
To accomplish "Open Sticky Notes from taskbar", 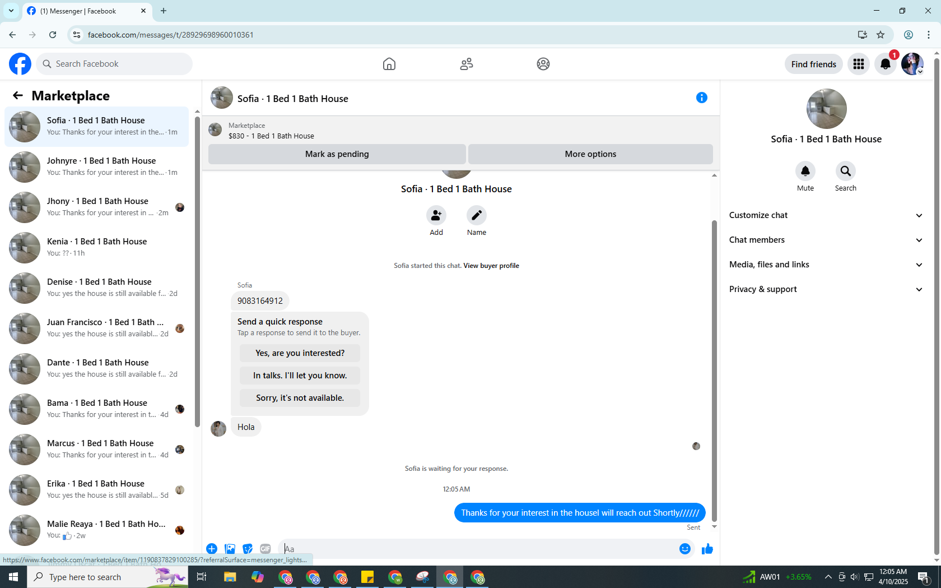I will (x=367, y=577).
